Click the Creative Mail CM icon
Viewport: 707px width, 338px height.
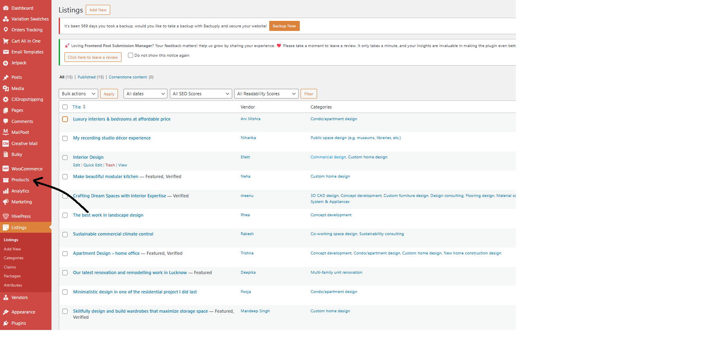(x=6, y=143)
